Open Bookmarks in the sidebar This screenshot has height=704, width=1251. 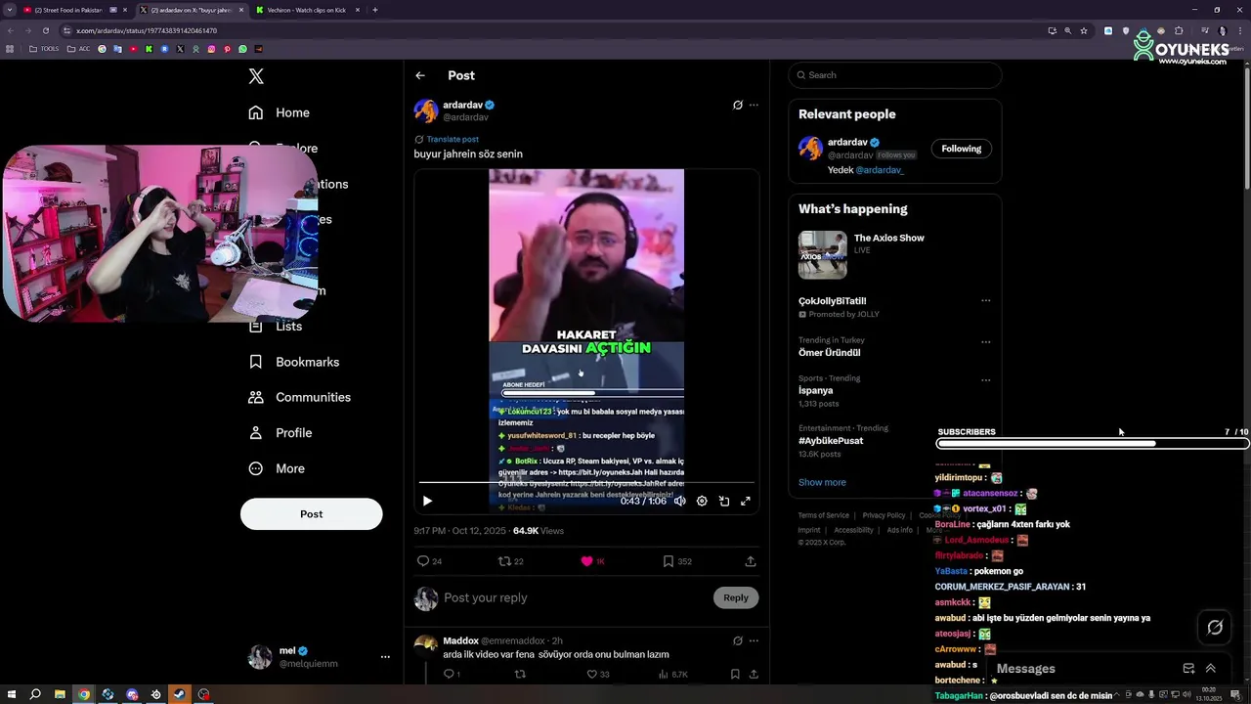(293, 362)
